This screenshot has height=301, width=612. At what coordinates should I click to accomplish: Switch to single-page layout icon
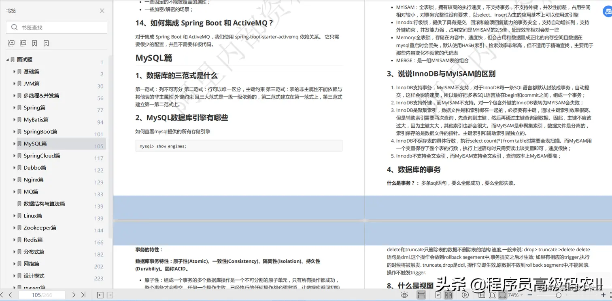(438, 295)
